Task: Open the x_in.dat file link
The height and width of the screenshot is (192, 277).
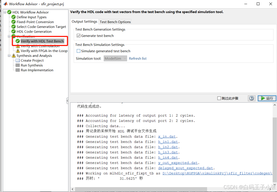Action: pyautogui.click(x=167, y=137)
